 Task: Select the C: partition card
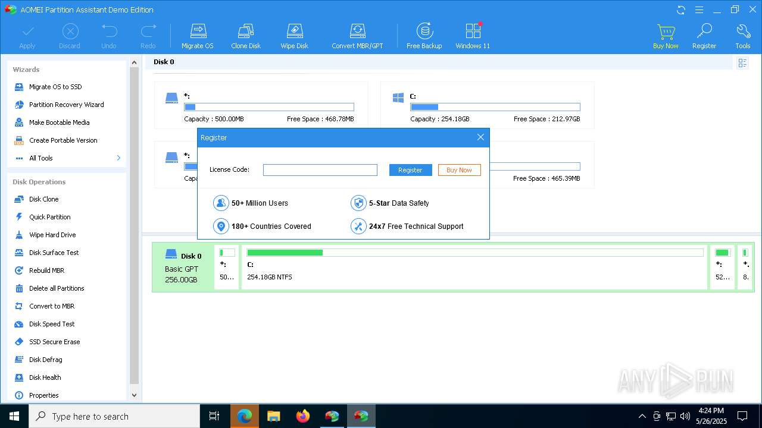click(x=488, y=105)
